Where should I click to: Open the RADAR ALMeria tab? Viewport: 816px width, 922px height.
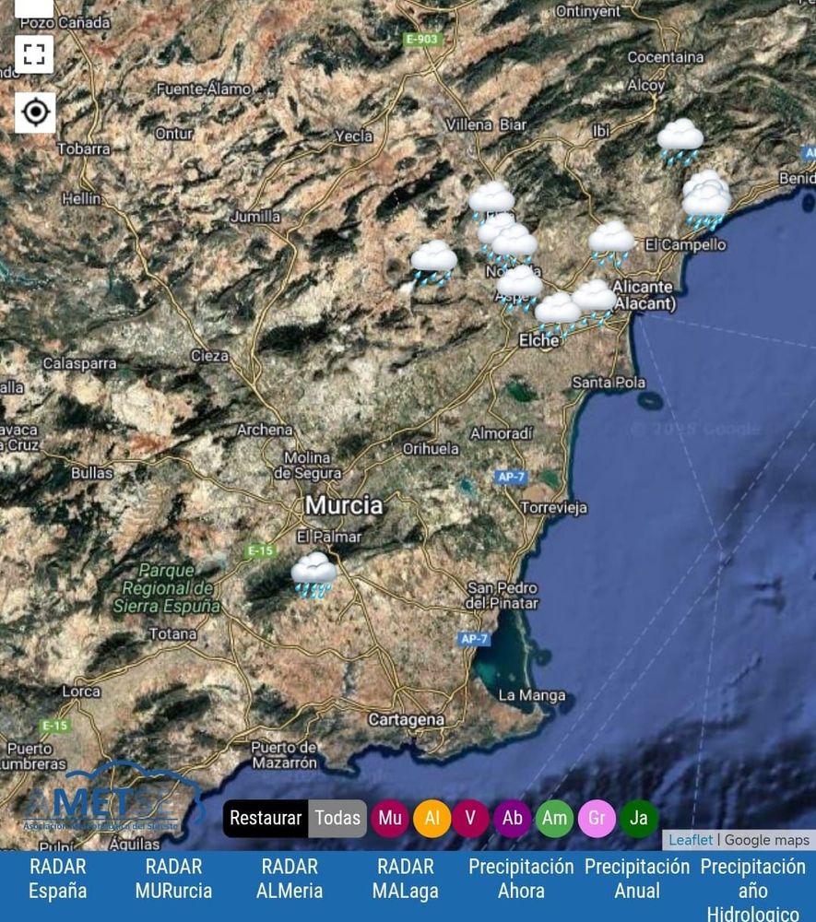coord(290,879)
